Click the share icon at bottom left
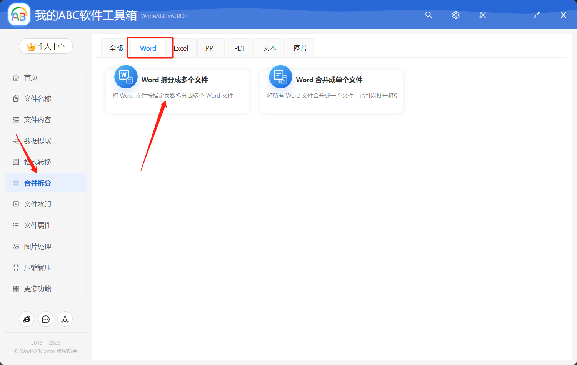Viewport: 577px width, 365px height. (x=65, y=319)
